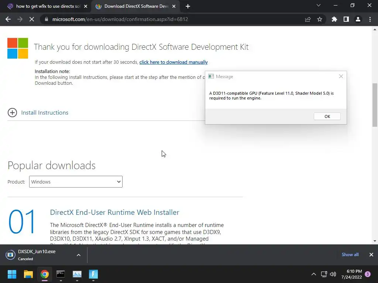The image size is (378, 283).
Task: Click the scrollbar down arrow
Action: (375, 241)
